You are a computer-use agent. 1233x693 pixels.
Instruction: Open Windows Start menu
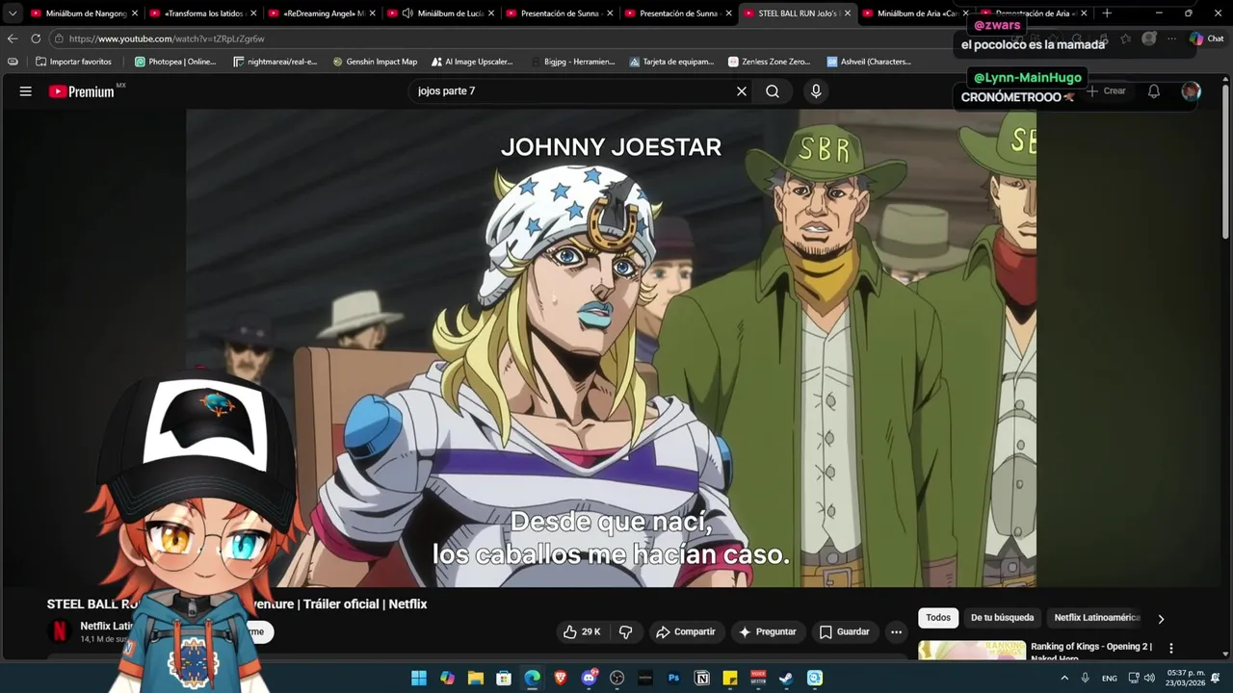pyautogui.click(x=419, y=678)
